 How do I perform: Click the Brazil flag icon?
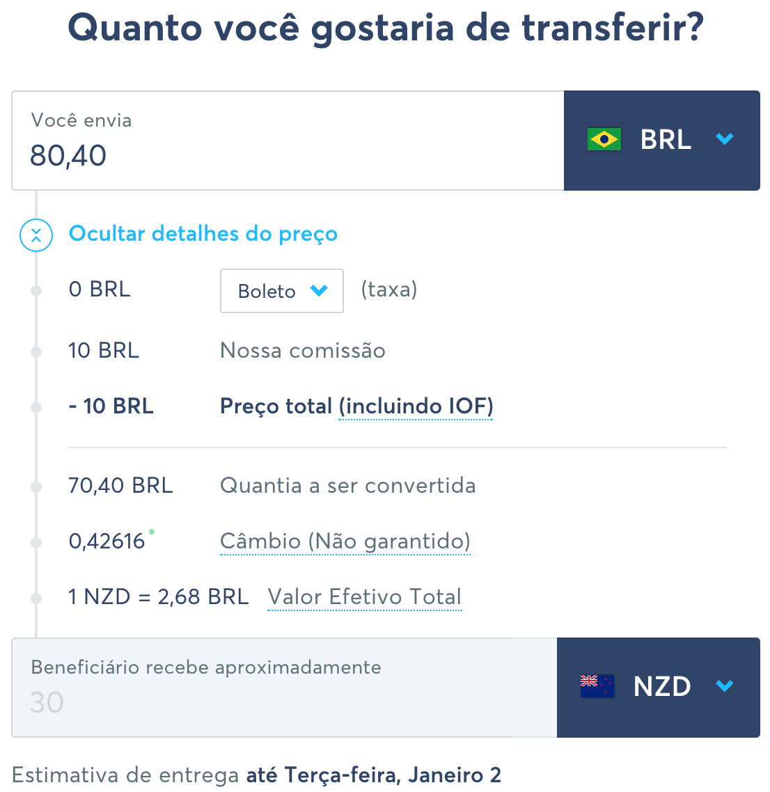coord(604,139)
